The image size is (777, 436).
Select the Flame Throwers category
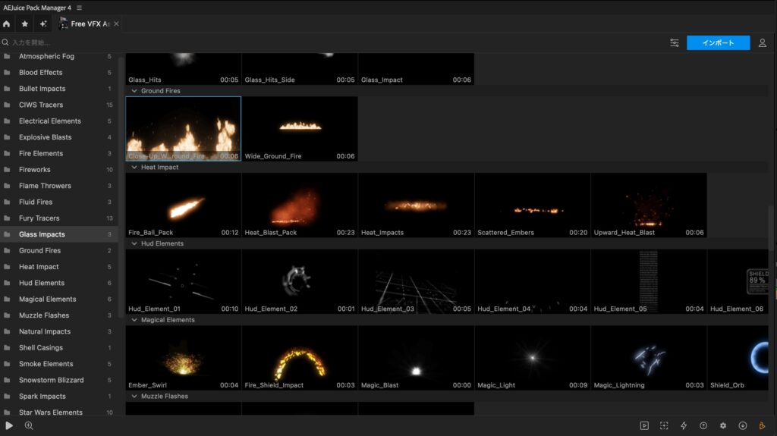point(58,186)
